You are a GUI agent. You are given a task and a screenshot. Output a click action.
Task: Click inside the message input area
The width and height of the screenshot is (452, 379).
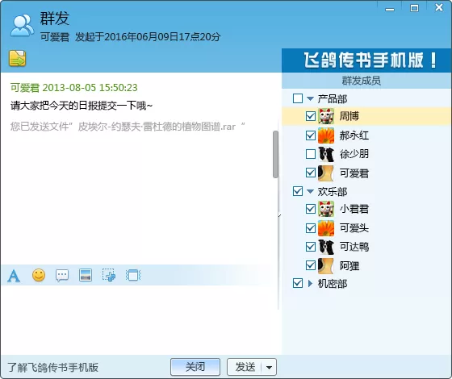pos(139,319)
